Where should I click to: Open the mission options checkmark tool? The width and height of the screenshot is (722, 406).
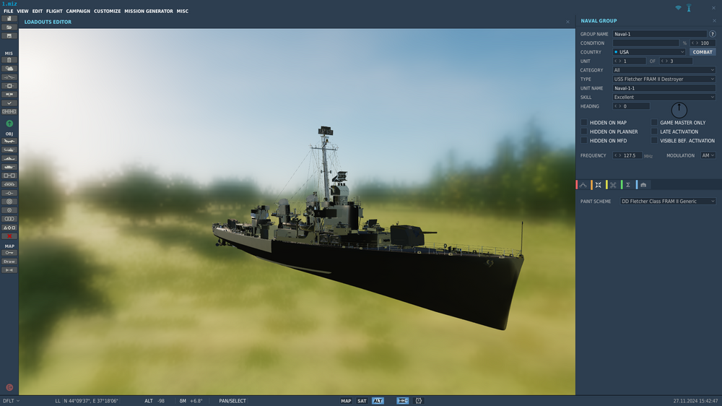(9, 103)
